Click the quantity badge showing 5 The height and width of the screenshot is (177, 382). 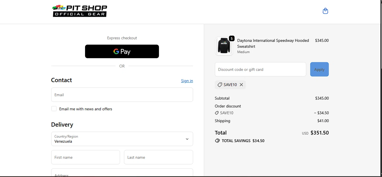point(231,38)
